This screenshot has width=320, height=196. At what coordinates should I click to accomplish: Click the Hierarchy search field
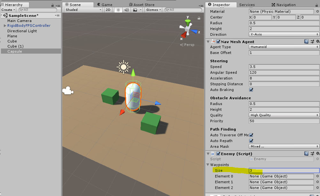38,10
